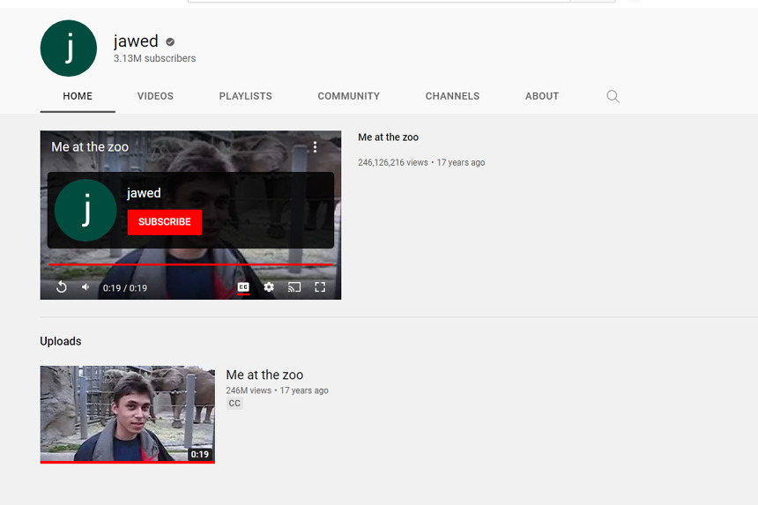Cast the video with the cast icon
The width and height of the screenshot is (758, 505).
294,287
